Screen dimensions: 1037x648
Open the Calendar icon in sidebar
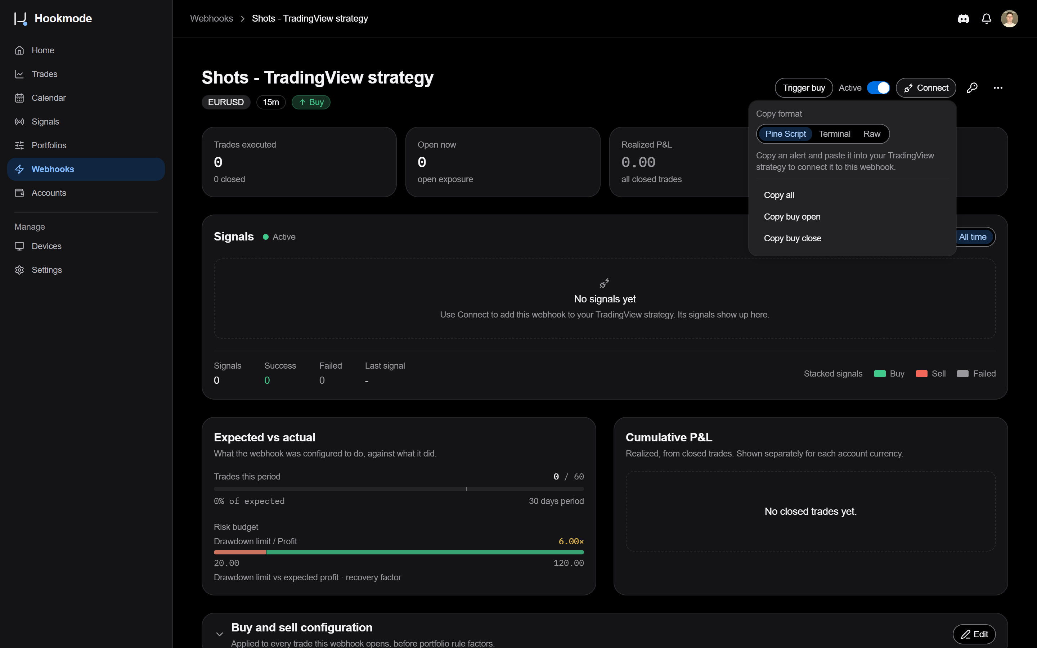[19, 98]
